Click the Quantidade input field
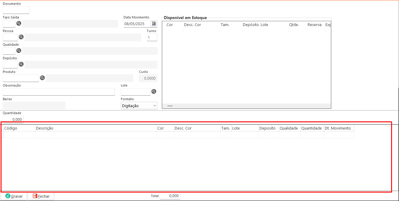 point(13,119)
